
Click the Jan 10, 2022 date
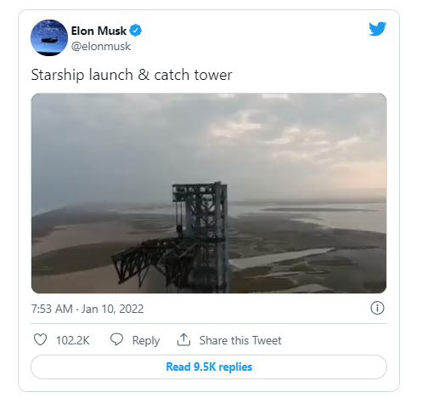point(113,309)
